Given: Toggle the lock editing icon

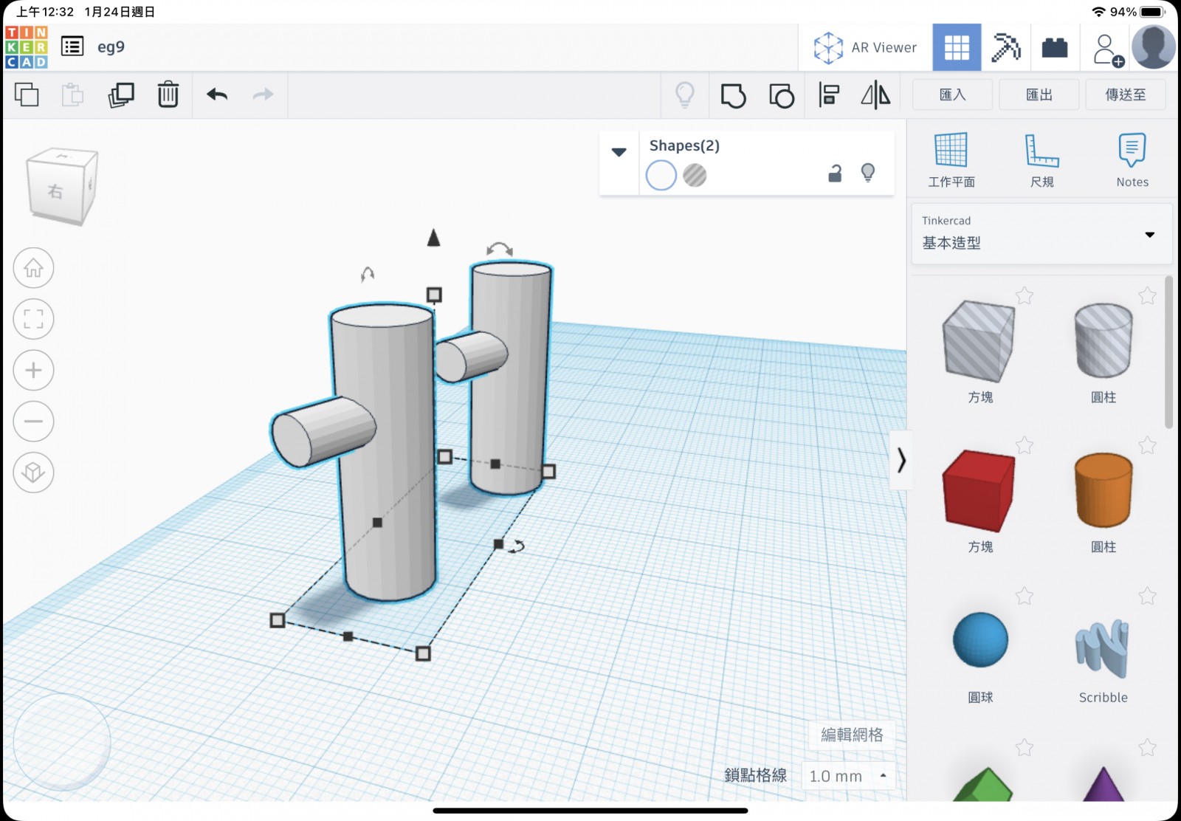Looking at the screenshot, I should click(x=835, y=174).
